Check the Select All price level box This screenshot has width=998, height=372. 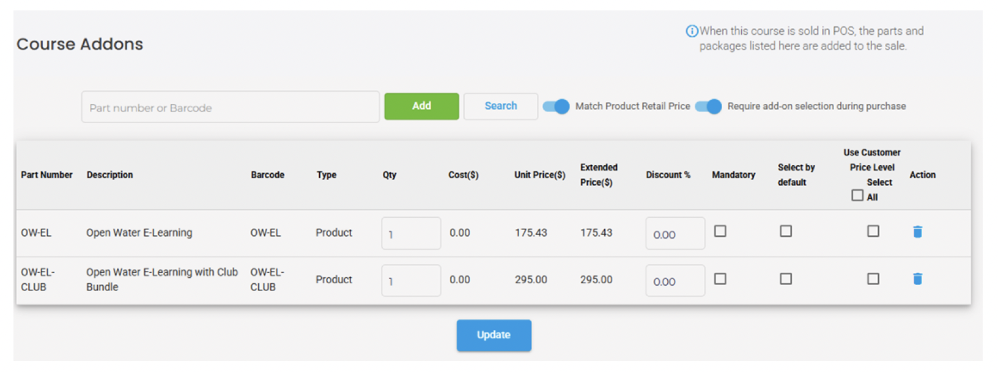[857, 195]
